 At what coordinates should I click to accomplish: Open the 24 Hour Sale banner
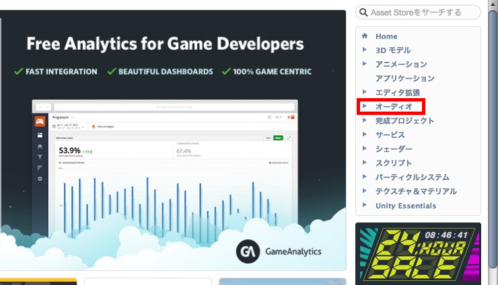(x=418, y=254)
